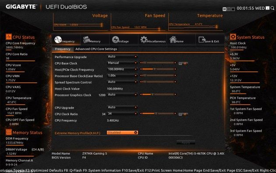
Task: Click the Processor Graphics Clock slider track
Action: [158, 94]
